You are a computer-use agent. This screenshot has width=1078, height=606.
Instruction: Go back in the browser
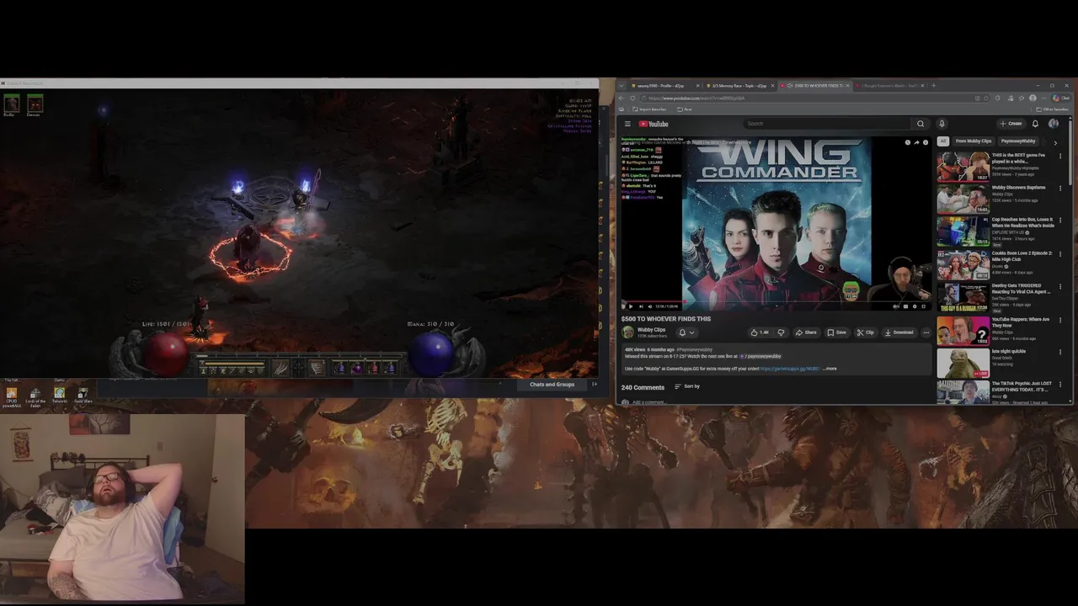click(x=622, y=98)
